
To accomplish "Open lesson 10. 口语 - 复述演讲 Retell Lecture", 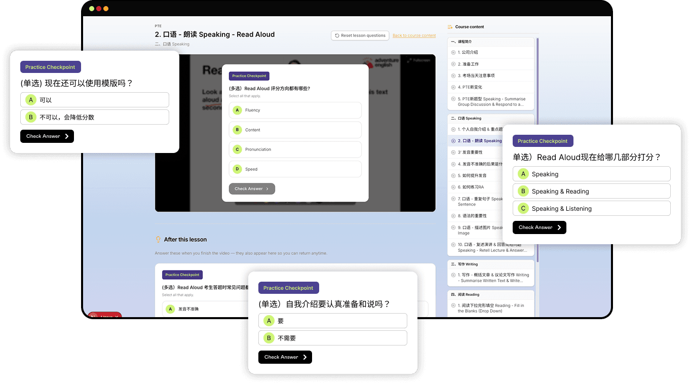I will click(x=490, y=247).
